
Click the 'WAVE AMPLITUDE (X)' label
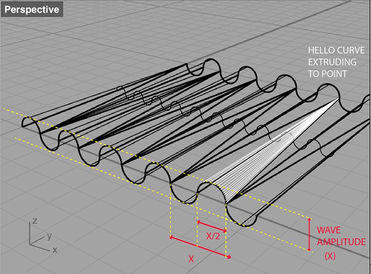[x=341, y=243]
